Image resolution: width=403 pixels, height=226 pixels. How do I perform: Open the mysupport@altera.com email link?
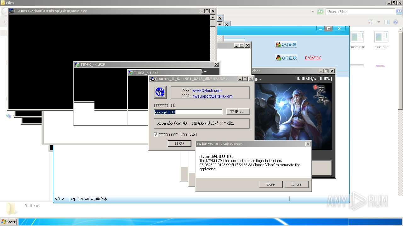click(x=212, y=96)
